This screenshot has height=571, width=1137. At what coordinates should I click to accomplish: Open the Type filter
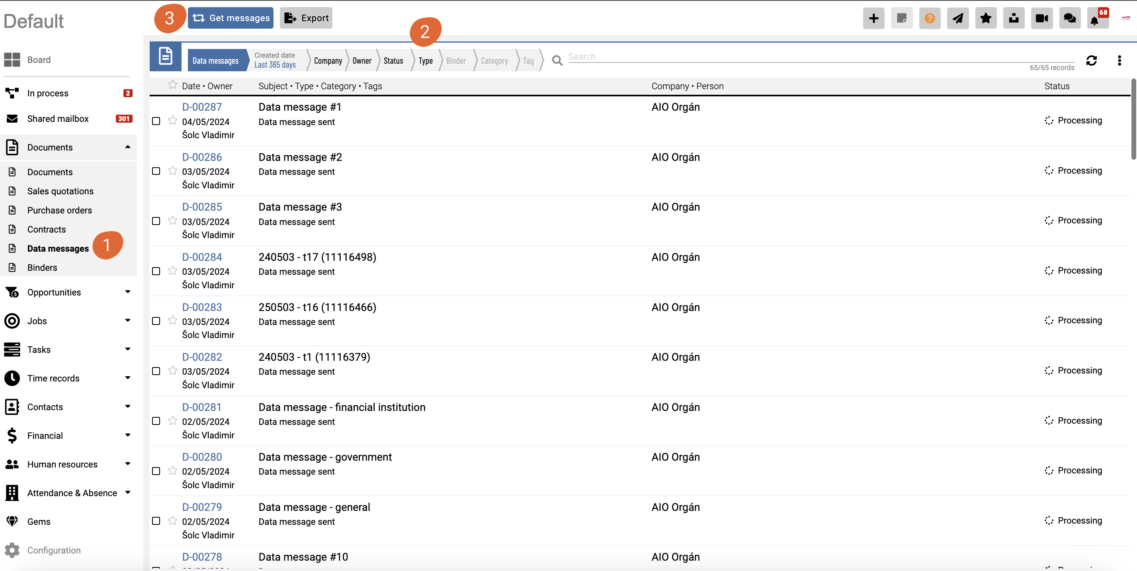pyautogui.click(x=426, y=61)
